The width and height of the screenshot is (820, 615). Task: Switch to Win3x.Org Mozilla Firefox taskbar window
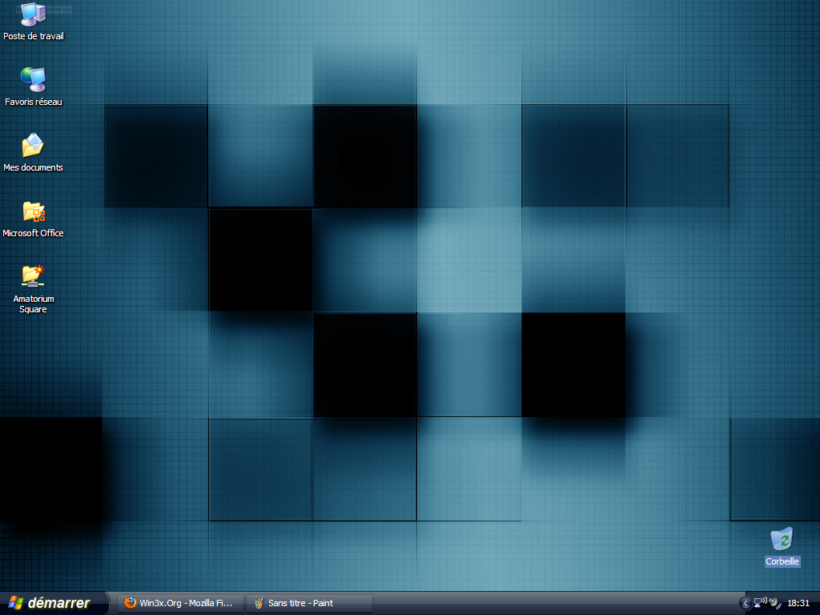(x=179, y=603)
